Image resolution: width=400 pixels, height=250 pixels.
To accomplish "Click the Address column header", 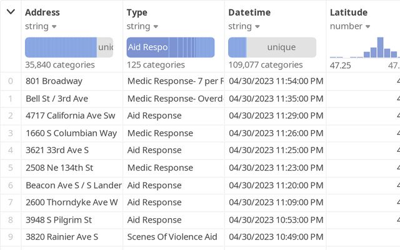I will point(42,12).
